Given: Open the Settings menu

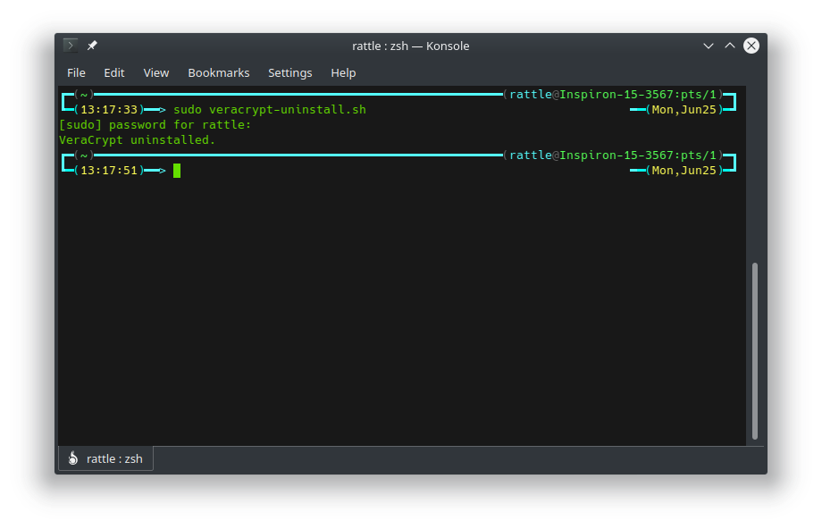Looking at the screenshot, I should [x=289, y=73].
